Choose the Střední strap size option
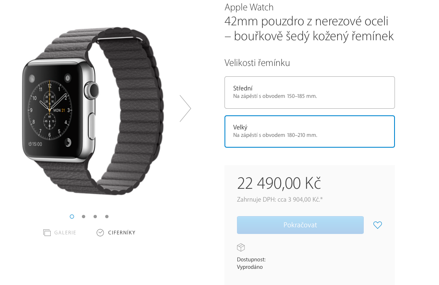Screen dimensions: 439x285 (x=310, y=93)
